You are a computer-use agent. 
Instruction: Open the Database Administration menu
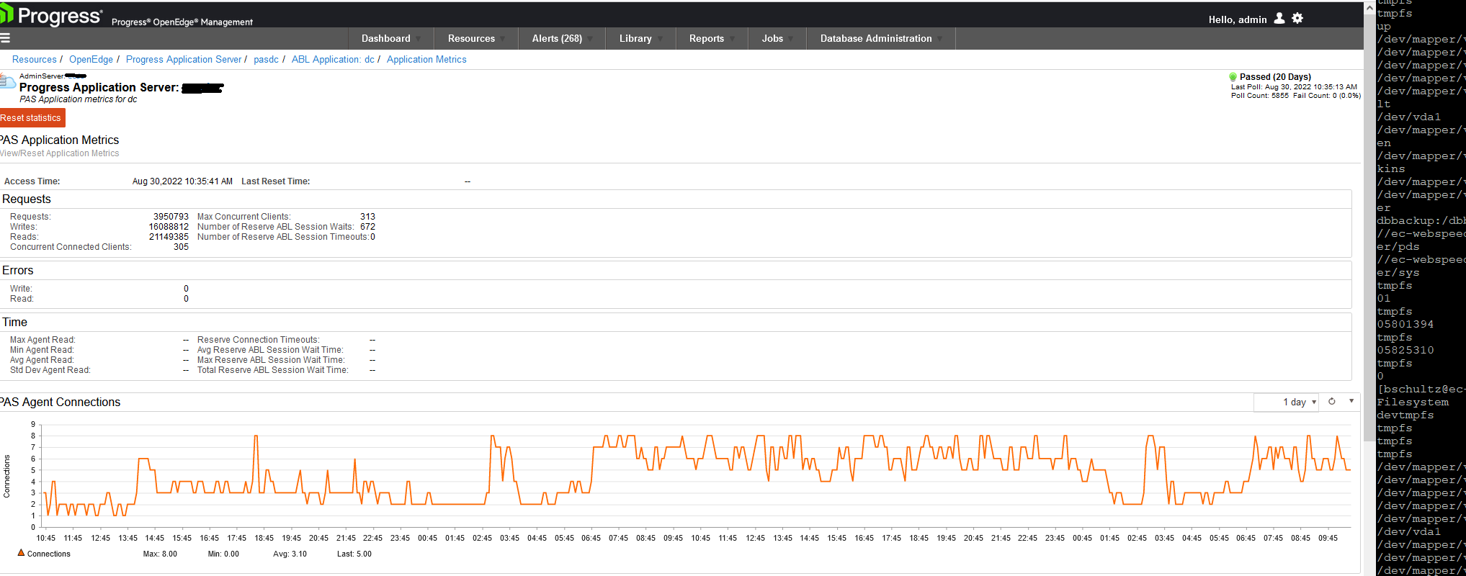[880, 39]
